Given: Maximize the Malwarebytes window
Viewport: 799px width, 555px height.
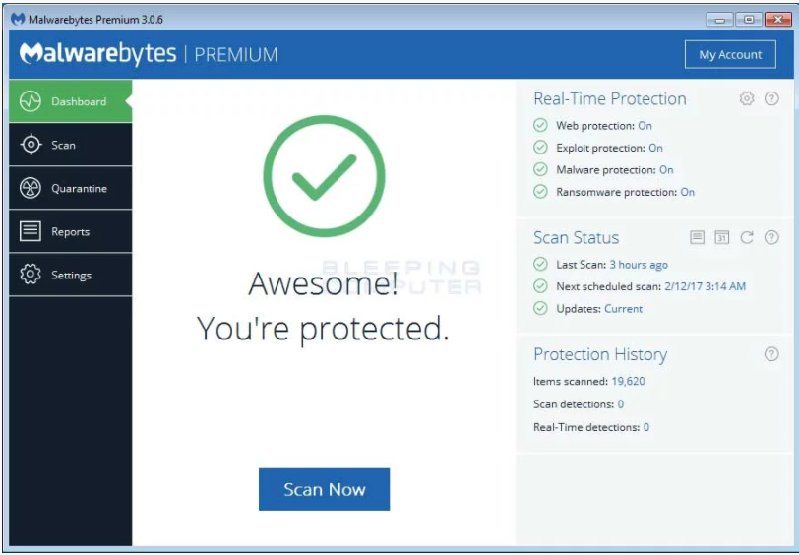Looking at the screenshot, I should tap(749, 20).
